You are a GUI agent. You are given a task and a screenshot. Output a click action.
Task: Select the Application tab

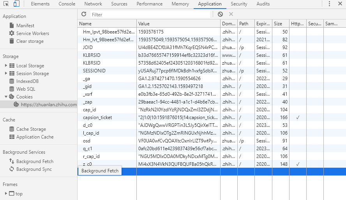[210, 4]
